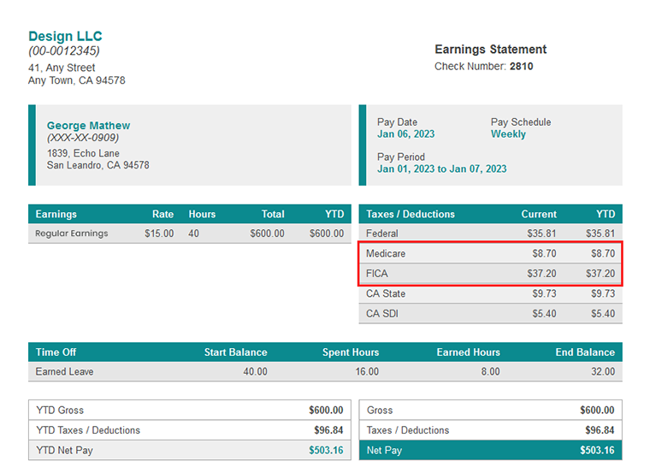Select CA State current amount $9.73
The image size is (650, 473).
pyautogui.click(x=544, y=293)
